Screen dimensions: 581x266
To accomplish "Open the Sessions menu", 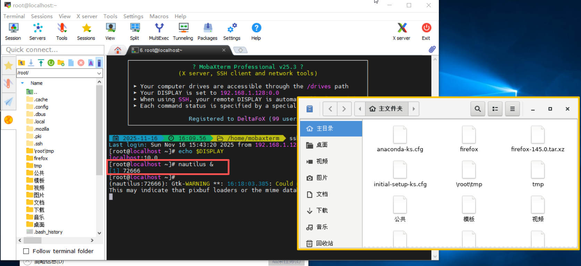I will click(42, 16).
